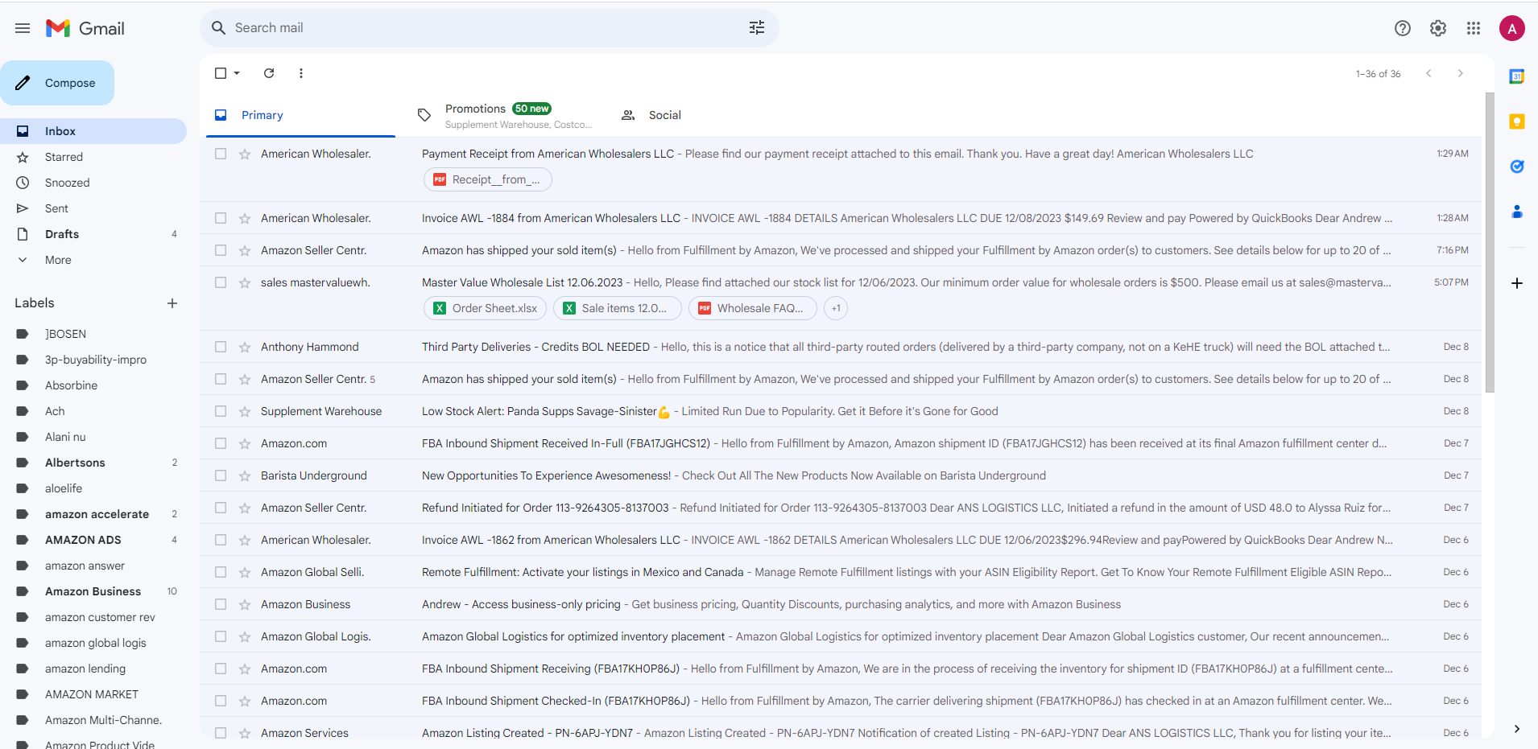Star the Amazon Global Logis. email

coord(245,636)
